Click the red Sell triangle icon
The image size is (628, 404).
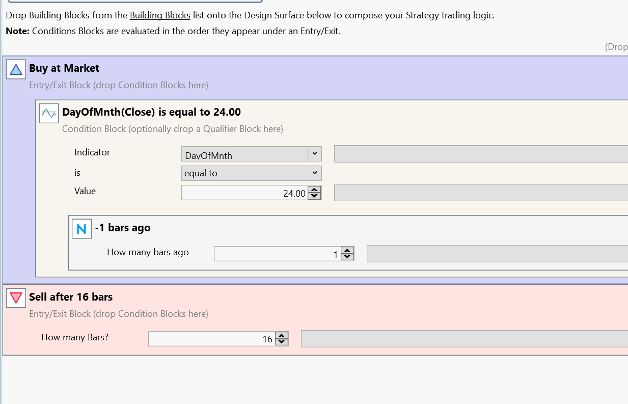(x=16, y=298)
